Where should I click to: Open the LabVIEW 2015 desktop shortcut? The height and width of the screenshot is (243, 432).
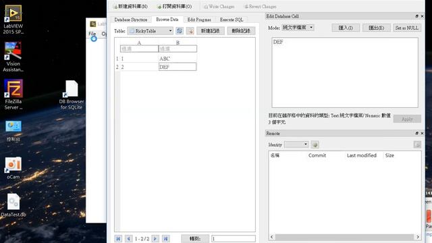pos(13,20)
